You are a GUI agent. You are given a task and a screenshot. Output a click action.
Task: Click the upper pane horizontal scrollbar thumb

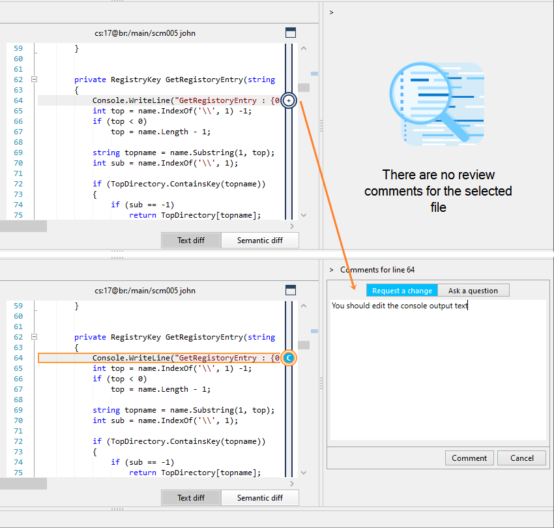click(23, 226)
